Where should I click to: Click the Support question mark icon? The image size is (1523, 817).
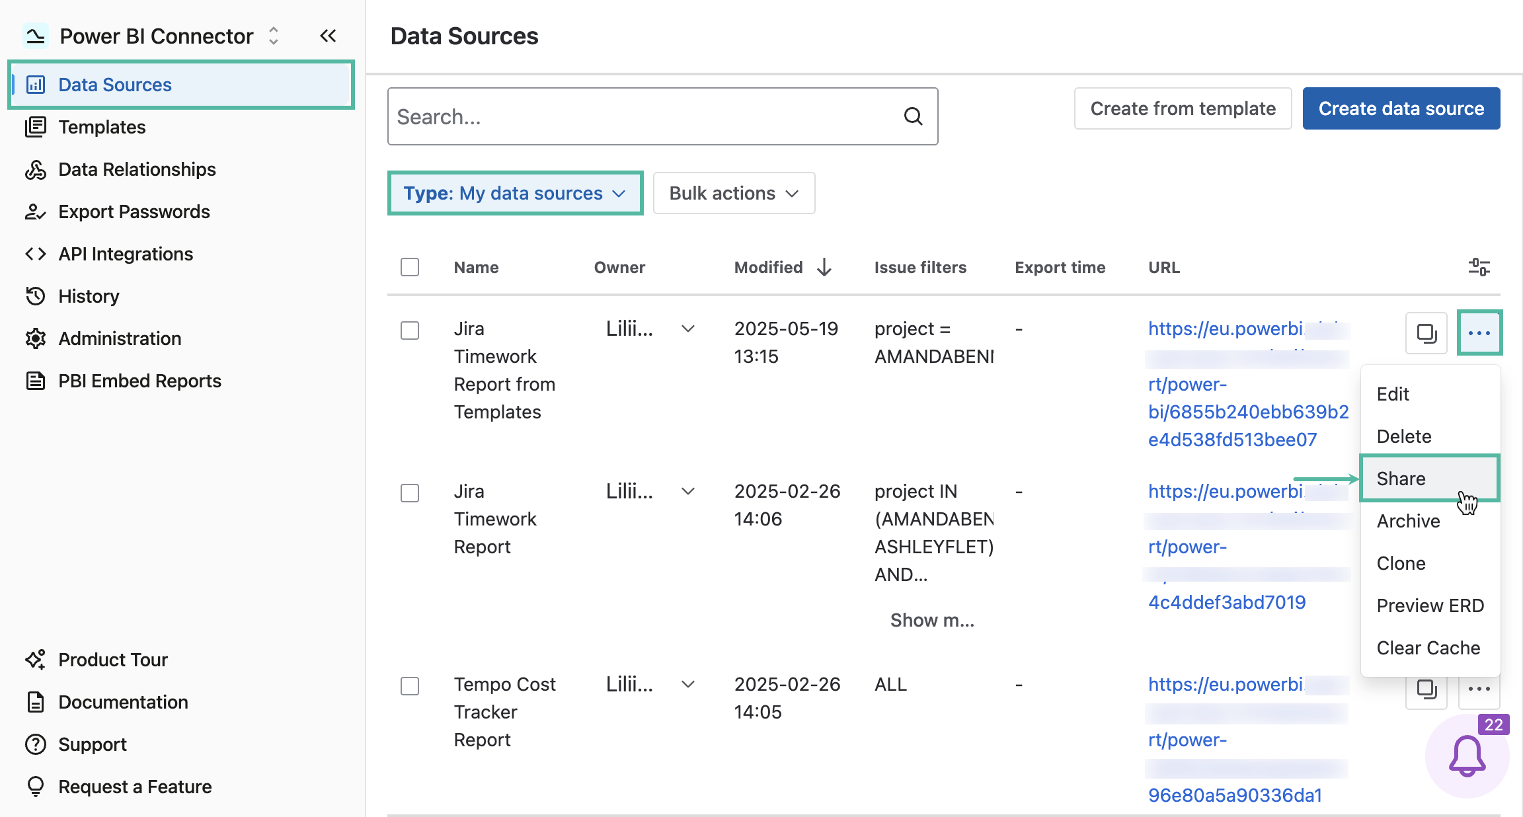point(36,744)
